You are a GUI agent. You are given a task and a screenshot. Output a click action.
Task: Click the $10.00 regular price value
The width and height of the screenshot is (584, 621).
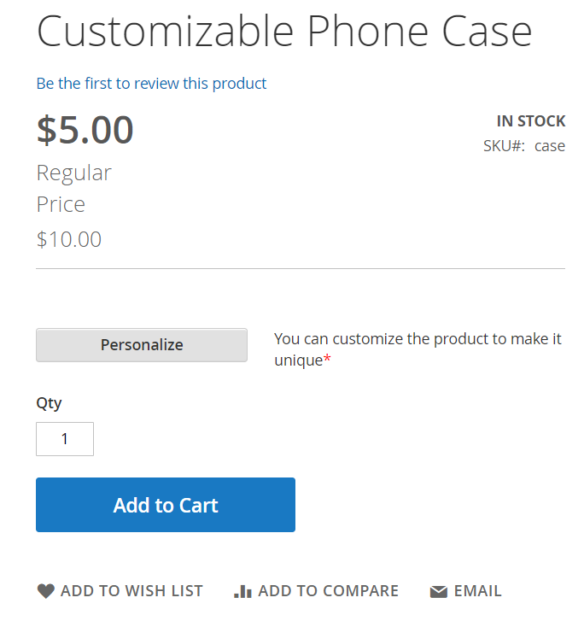[69, 239]
